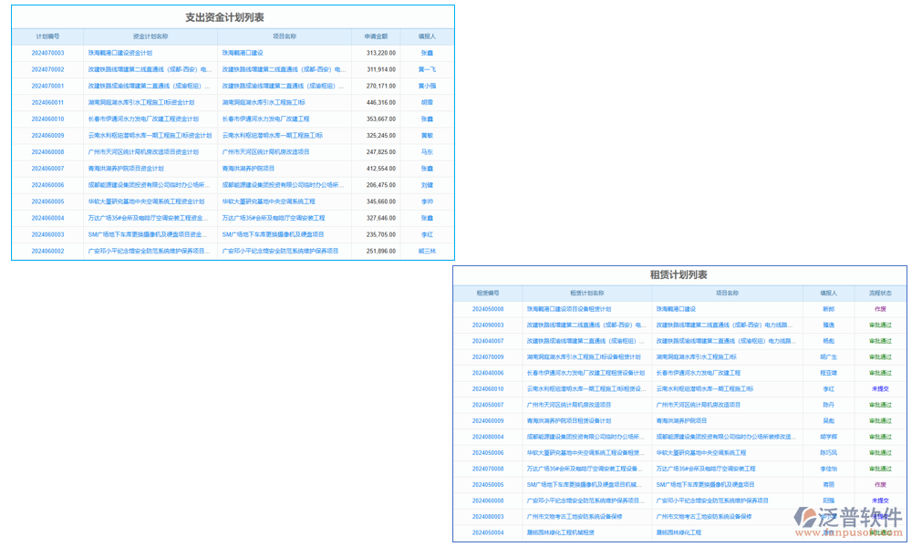Open lease number 2024070009
This screenshot has height=547, width=912.
[x=488, y=357]
